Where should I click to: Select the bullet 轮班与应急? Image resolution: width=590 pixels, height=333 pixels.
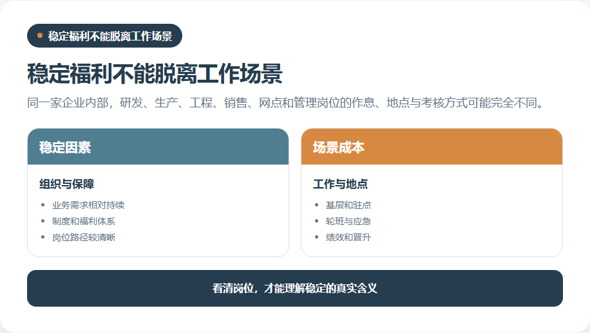click(x=348, y=222)
